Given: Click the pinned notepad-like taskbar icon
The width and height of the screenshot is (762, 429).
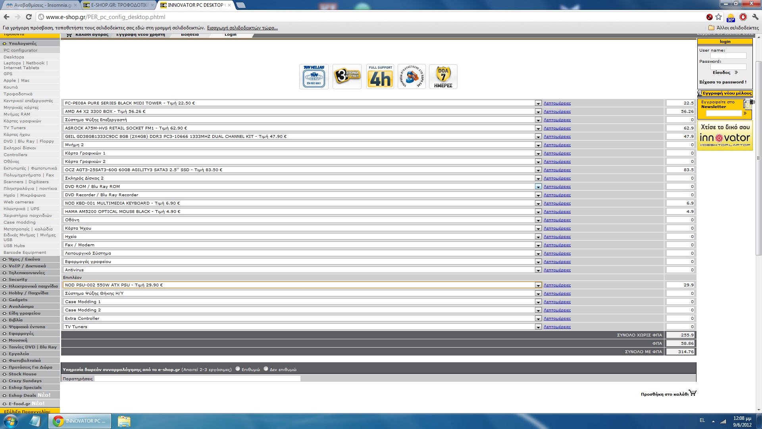Looking at the screenshot, I should (35, 421).
